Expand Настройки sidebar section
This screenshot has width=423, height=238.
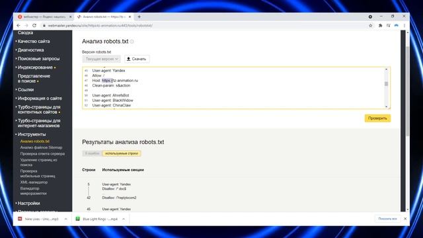click(28, 203)
